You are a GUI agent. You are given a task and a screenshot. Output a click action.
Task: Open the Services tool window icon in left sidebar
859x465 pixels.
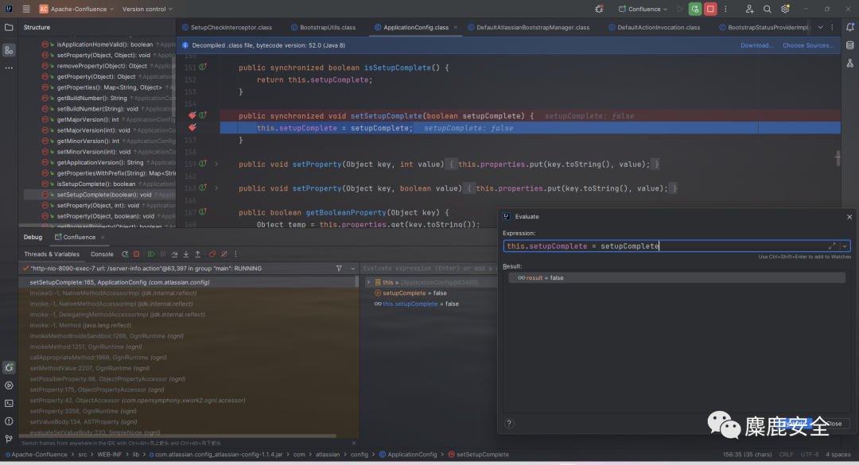pyautogui.click(x=9, y=386)
